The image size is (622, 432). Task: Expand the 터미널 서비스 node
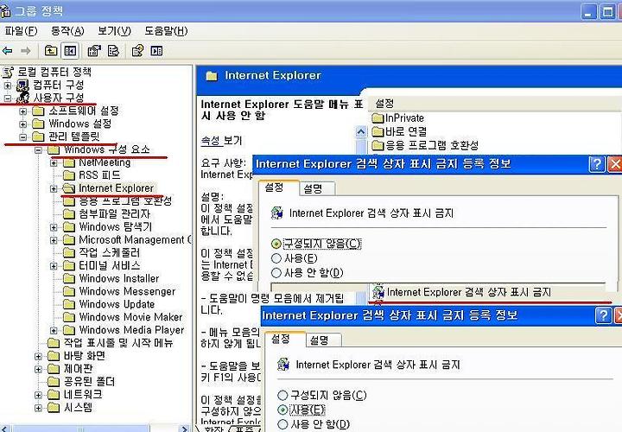pyautogui.click(x=54, y=266)
